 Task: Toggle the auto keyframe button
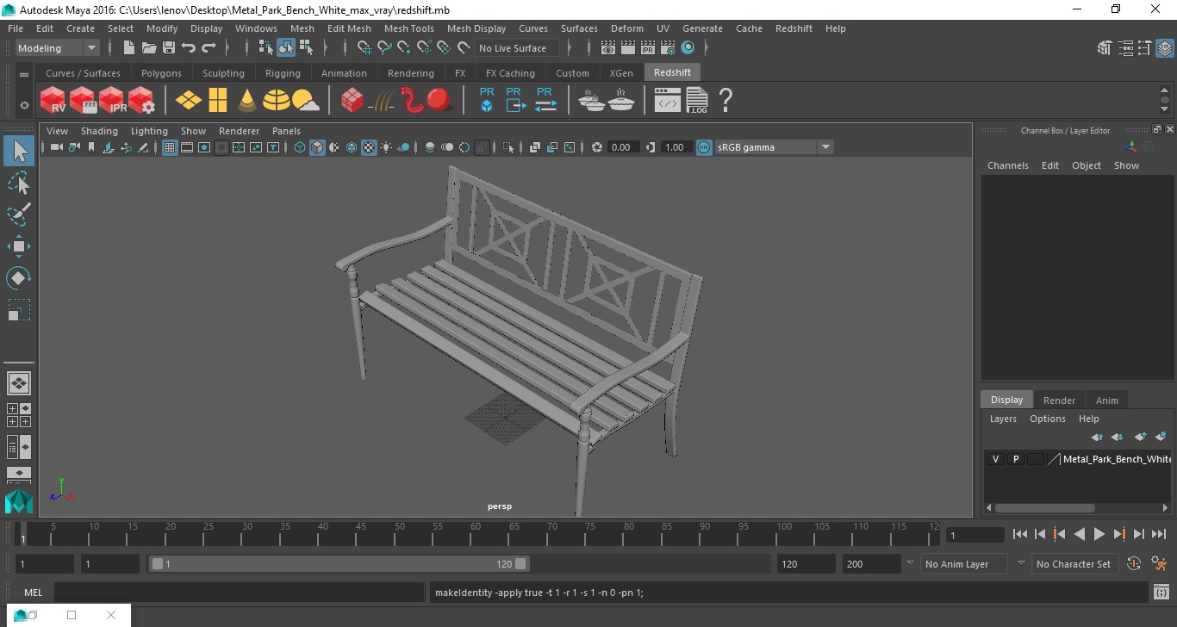(x=1134, y=564)
